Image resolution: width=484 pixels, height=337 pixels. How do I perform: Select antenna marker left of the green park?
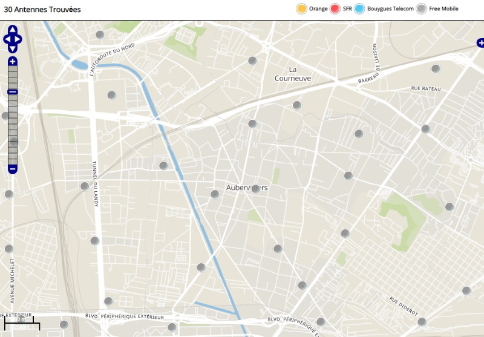tap(345, 234)
